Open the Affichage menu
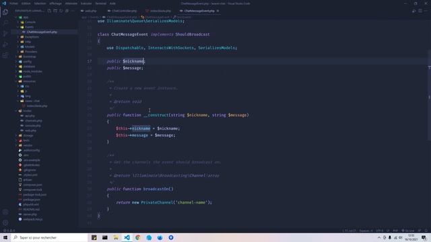 [56, 3]
